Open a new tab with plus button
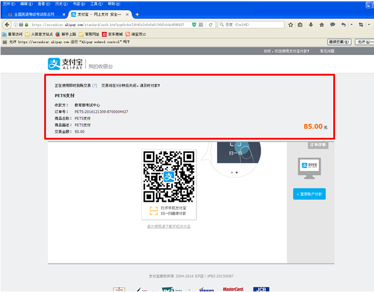 point(137,14)
